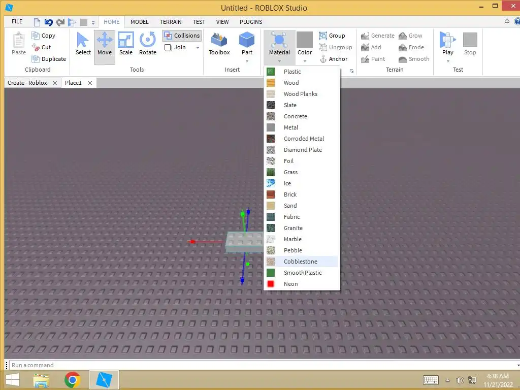Select the terrain Smooth tool
The height and width of the screenshot is (390, 520).
(x=414, y=59)
